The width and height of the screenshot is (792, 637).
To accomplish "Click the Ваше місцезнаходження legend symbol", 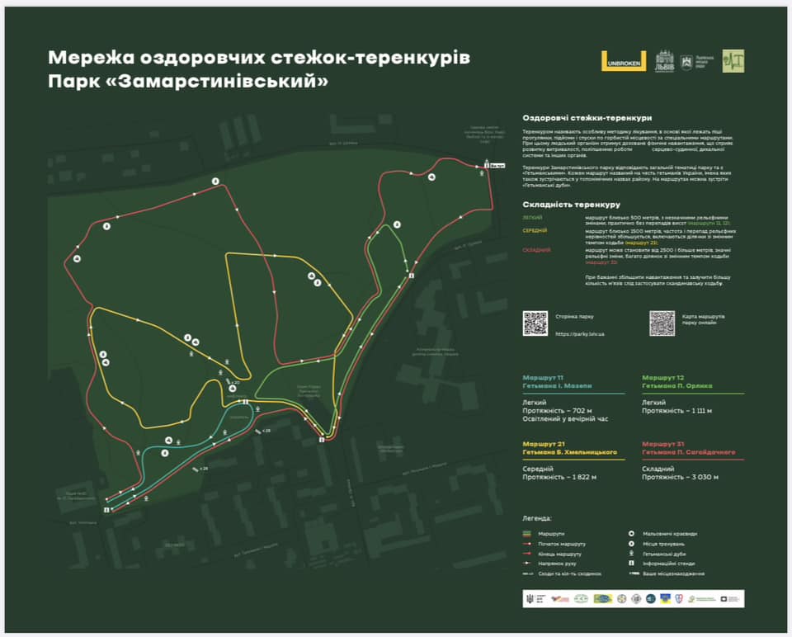I will 632,573.
